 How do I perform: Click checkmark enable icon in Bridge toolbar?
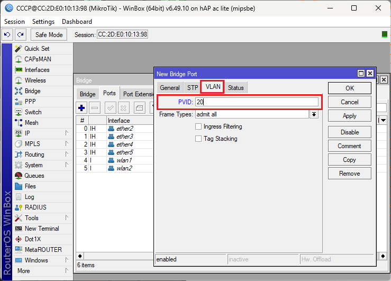[111, 108]
